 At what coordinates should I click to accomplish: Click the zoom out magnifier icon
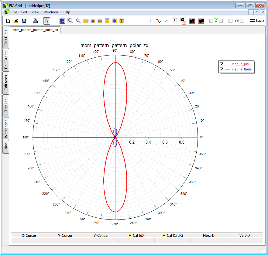pos(78,21)
